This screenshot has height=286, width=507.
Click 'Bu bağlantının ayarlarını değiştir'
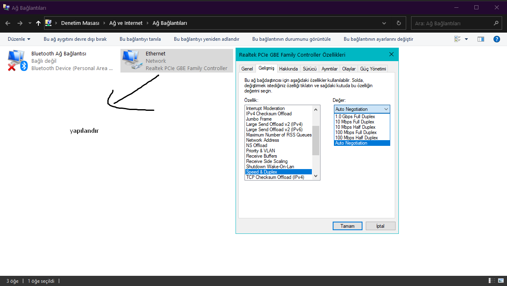click(x=378, y=39)
